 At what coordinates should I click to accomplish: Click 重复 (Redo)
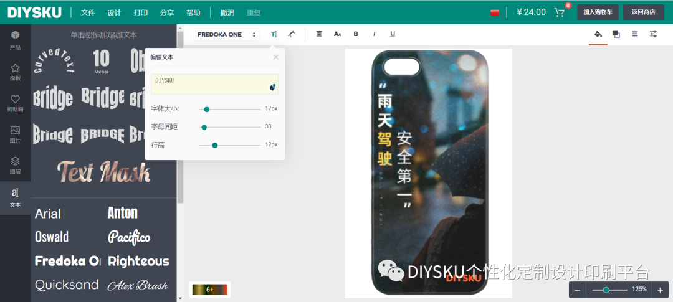(254, 12)
